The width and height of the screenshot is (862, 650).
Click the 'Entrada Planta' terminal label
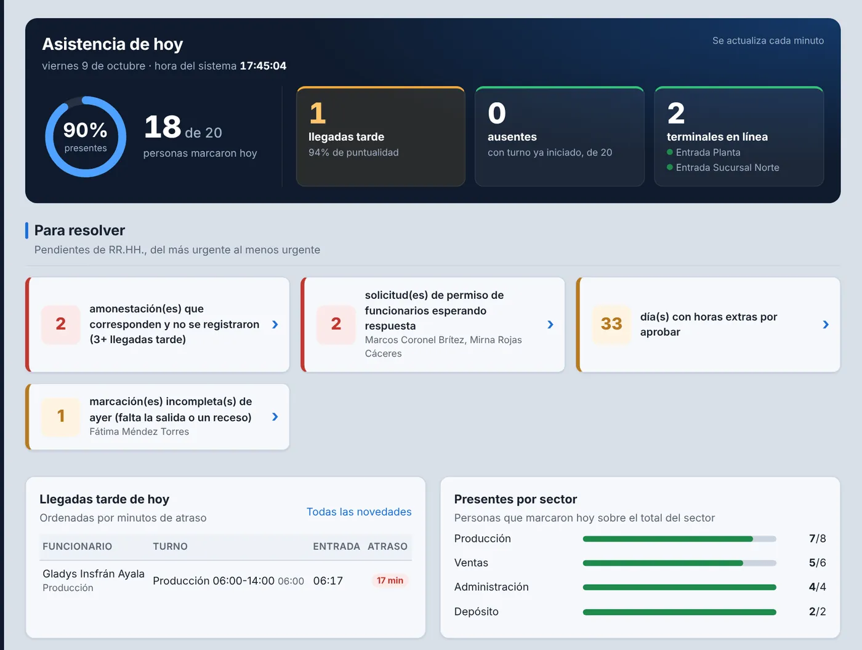click(x=708, y=152)
